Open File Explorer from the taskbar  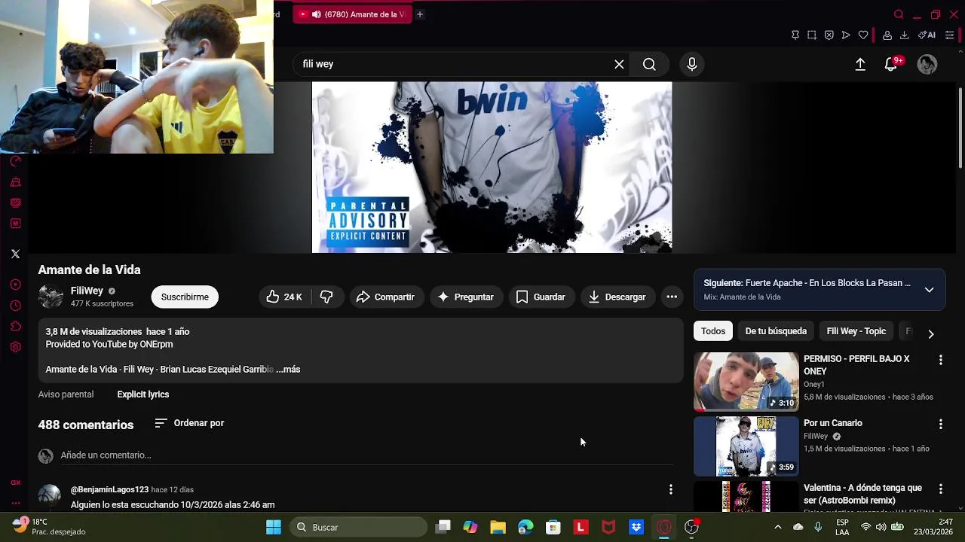[x=498, y=527]
